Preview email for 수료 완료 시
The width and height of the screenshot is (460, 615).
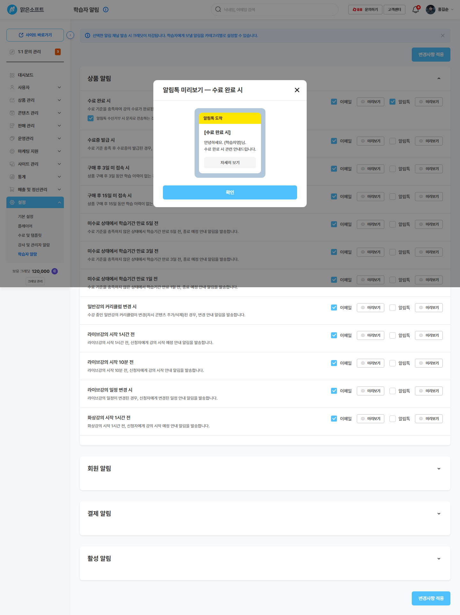371,102
